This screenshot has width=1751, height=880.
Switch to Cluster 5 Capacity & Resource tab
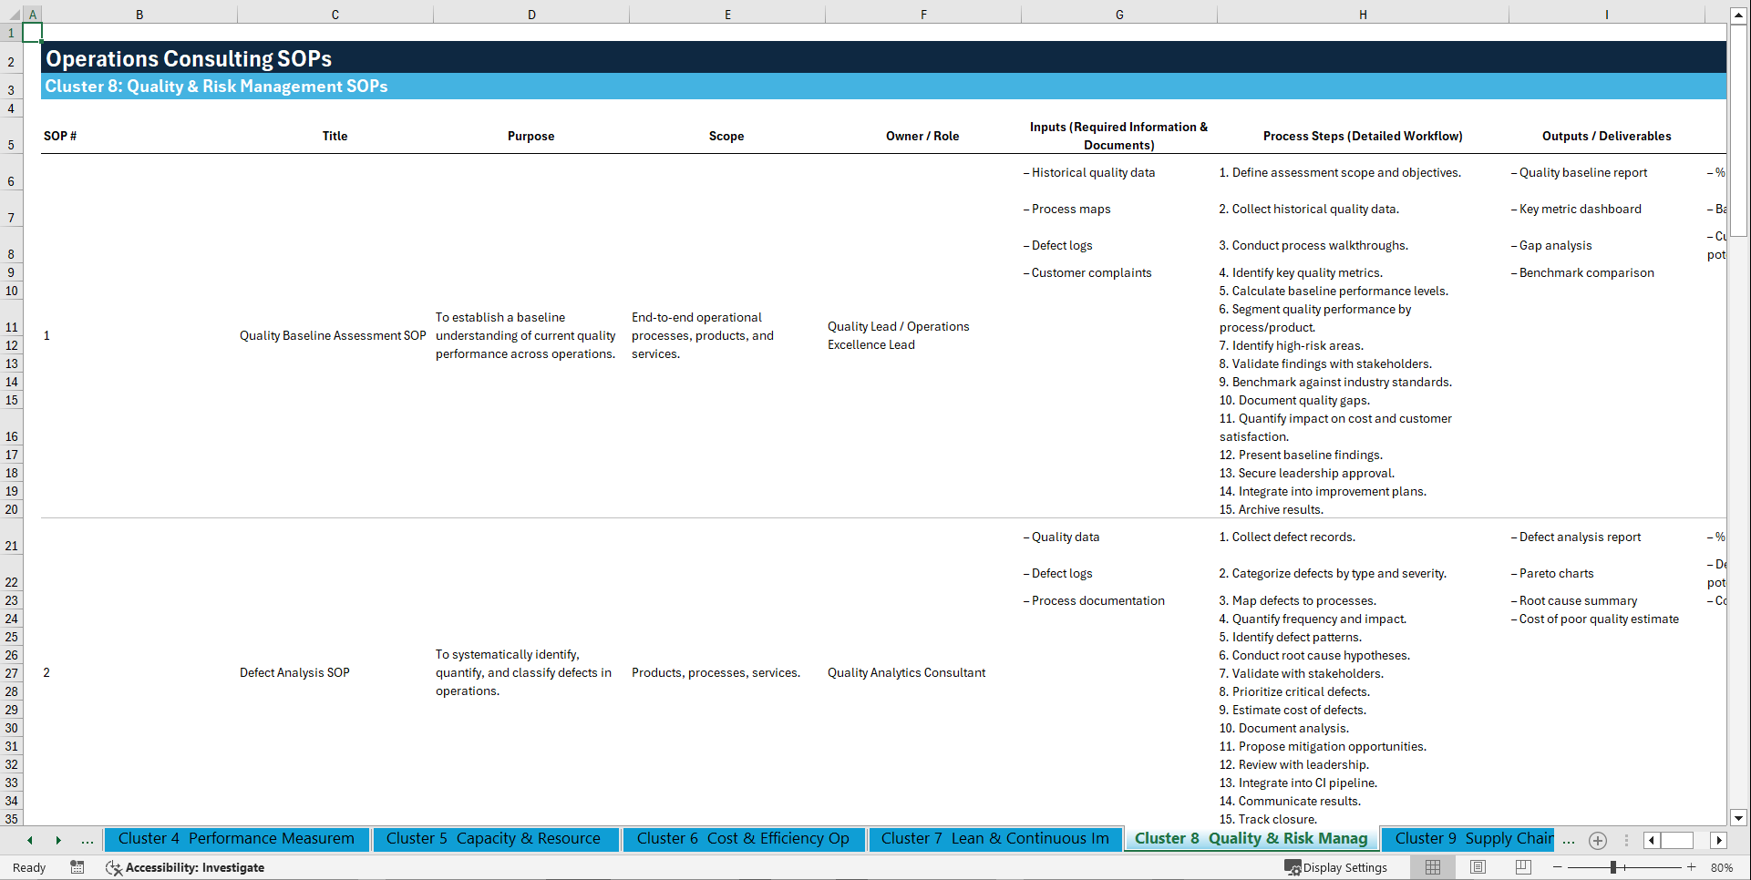click(x=495, y=839)
